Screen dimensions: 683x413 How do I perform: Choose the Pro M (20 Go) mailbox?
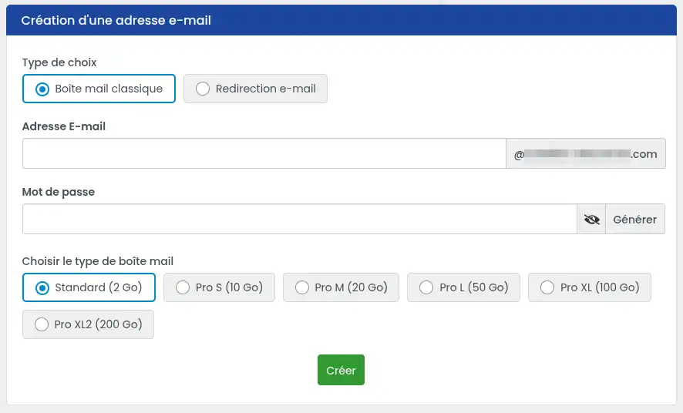(x=341, y=287)
